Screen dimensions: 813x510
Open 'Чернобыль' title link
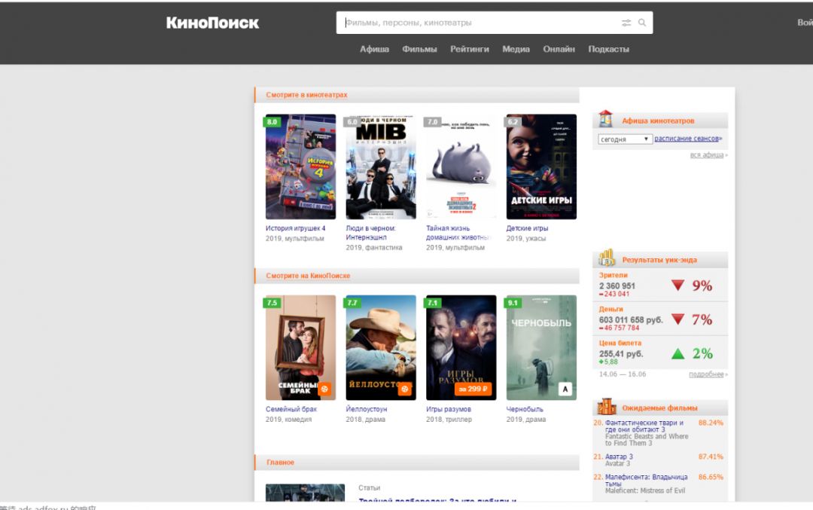525,409
